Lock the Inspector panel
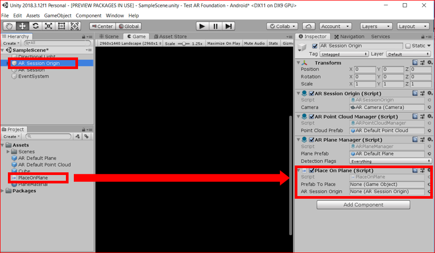 [422, 36]
